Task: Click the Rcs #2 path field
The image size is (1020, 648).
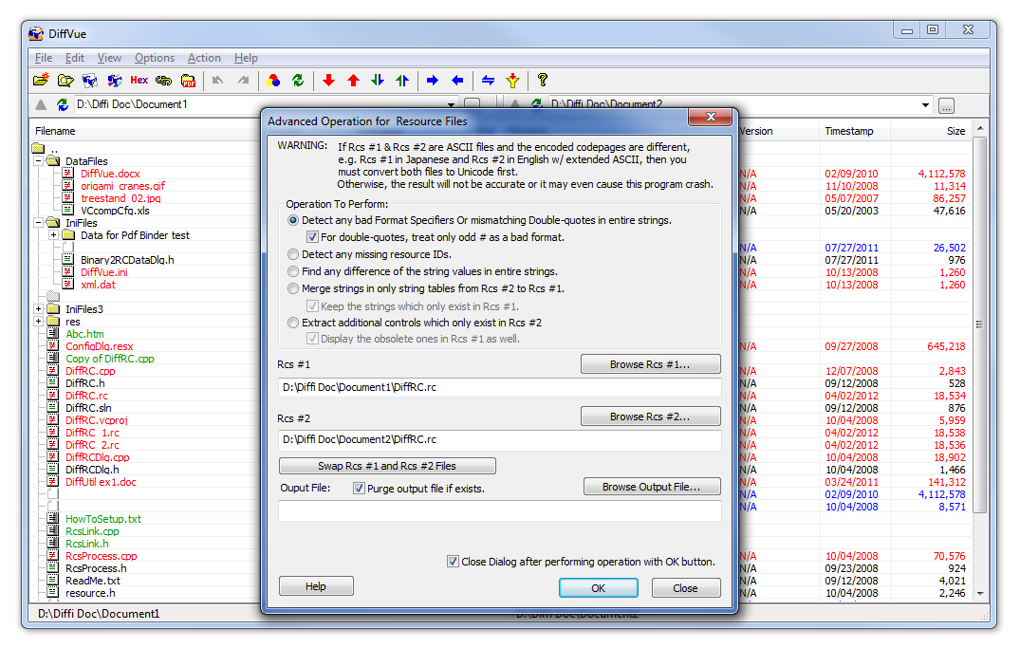Action: (500, 440)
